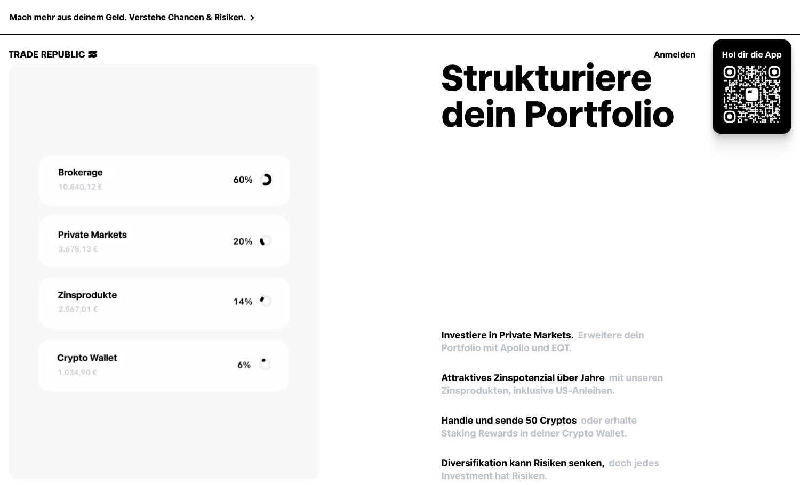Click the 6% value in Crypto Wallet

(244, 365)
